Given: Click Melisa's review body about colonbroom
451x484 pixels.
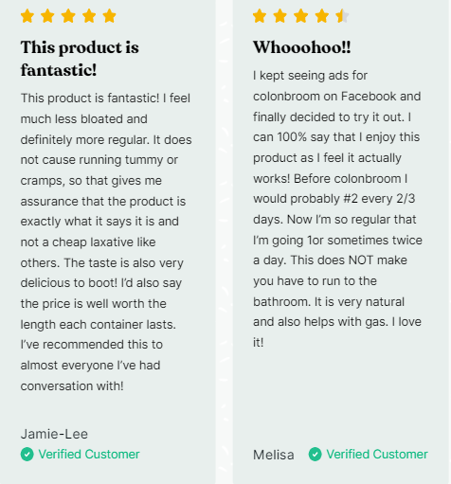Looking at the screenshot, I should click(337, 208).
